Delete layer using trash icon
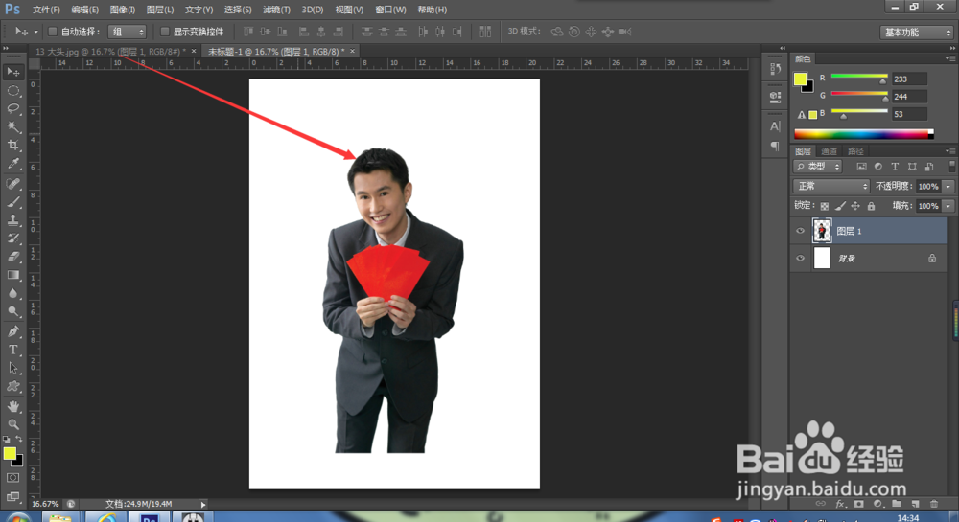The image size is (959, 522). pos(934,504)
